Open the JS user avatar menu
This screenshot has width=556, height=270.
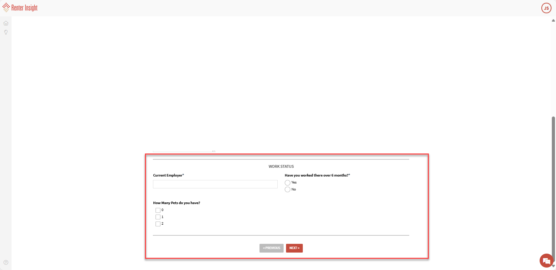[x=546, y=8]
